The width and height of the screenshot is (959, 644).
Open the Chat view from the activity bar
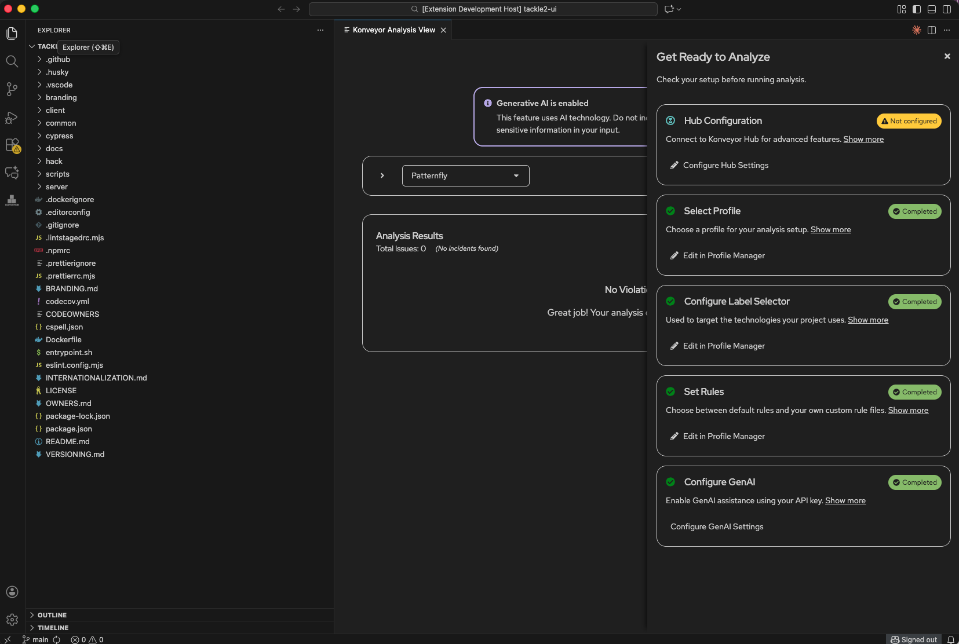(x=12, y=173)
